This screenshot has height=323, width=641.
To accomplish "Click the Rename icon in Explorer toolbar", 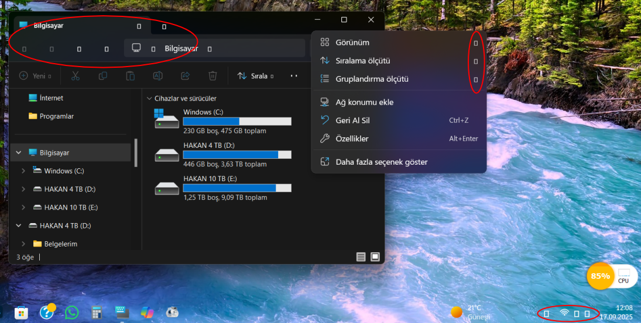I will (158, 76).
